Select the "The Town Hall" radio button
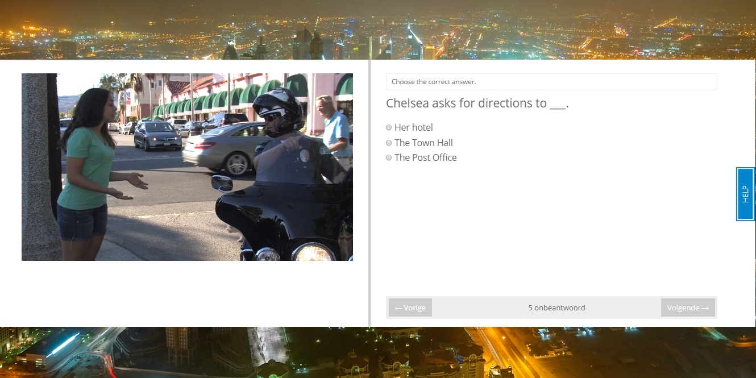Screen dimensions: 756x378 [x=389, y=143]
